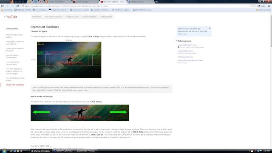The width and height of the screenshot is (272, 153).
Task: Click the edit page icon left of back arrow
Action: (3, 6)
